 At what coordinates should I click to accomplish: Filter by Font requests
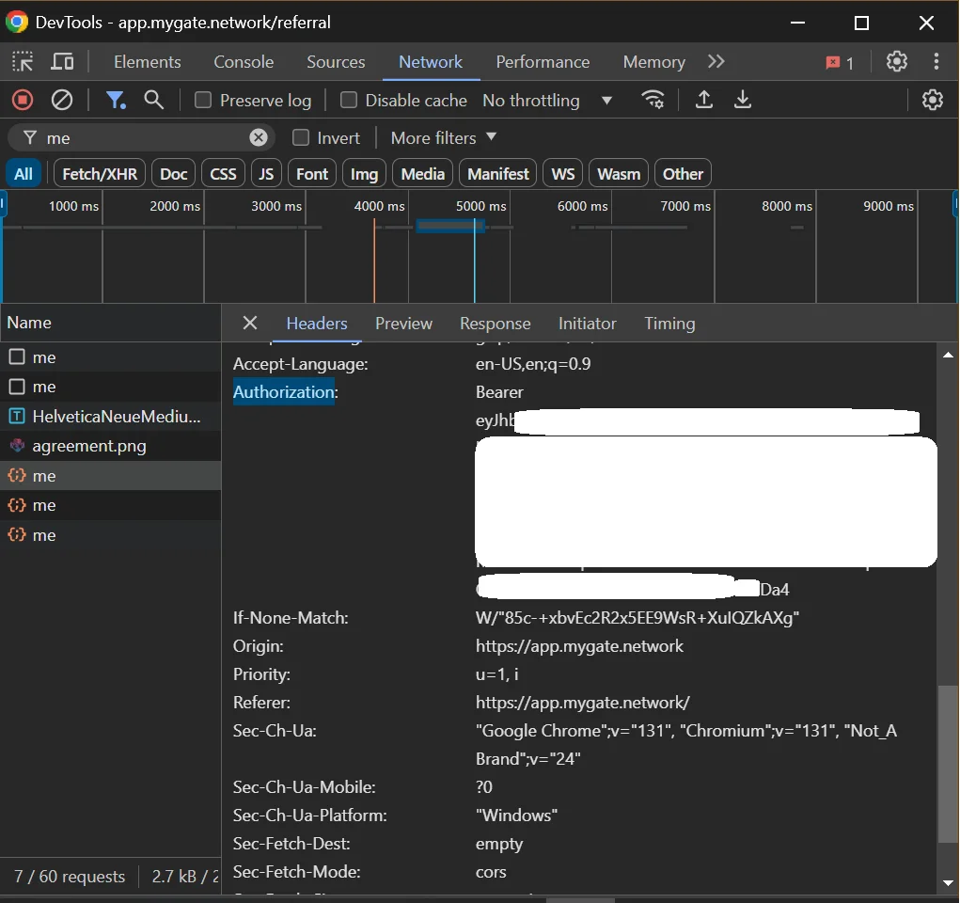(312, 174)
